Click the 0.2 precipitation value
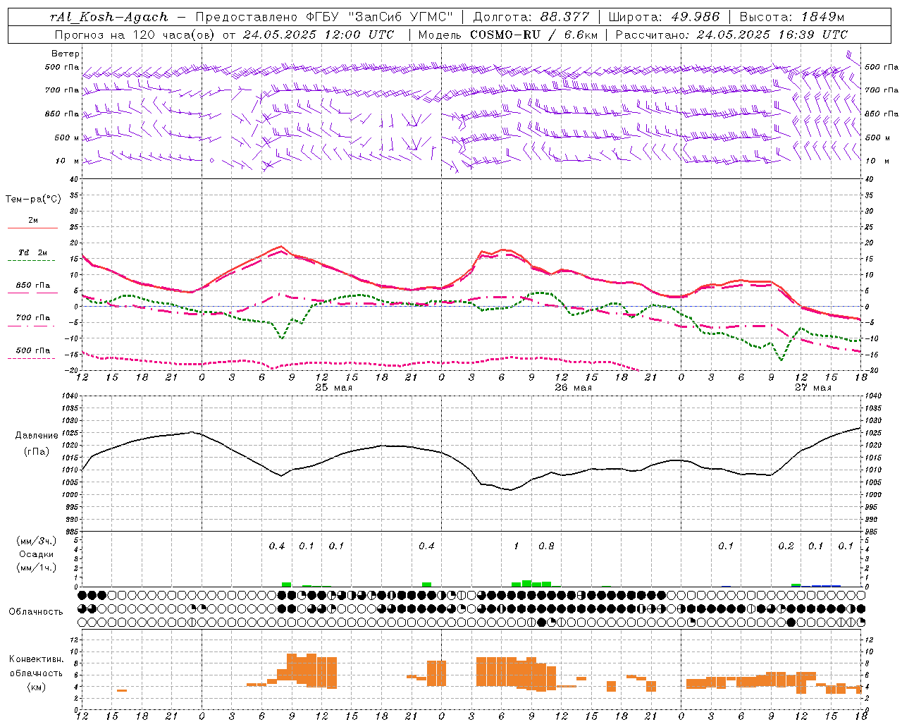902x722 pixels. 786,546
